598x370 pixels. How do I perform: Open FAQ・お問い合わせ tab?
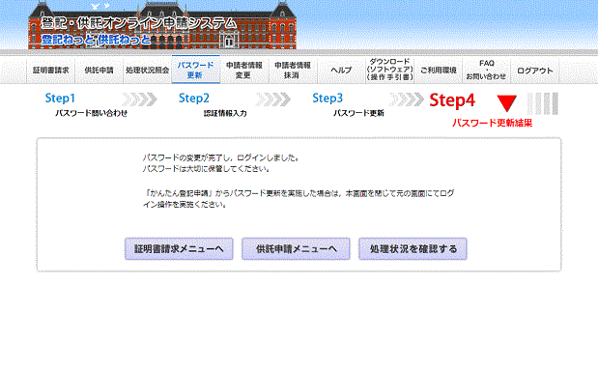[x=486, y=71]
